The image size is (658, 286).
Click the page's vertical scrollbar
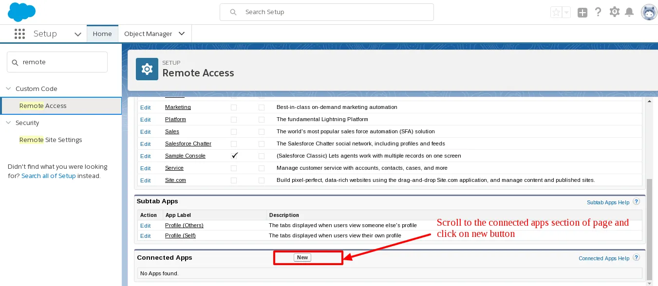tap(649, 229)
